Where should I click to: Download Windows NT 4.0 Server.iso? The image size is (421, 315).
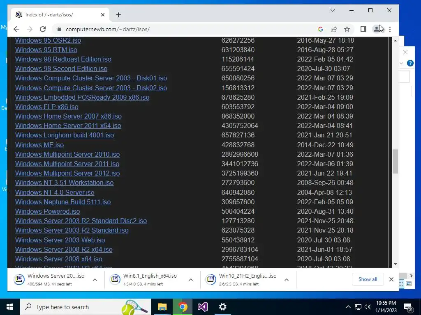point(55,192)
